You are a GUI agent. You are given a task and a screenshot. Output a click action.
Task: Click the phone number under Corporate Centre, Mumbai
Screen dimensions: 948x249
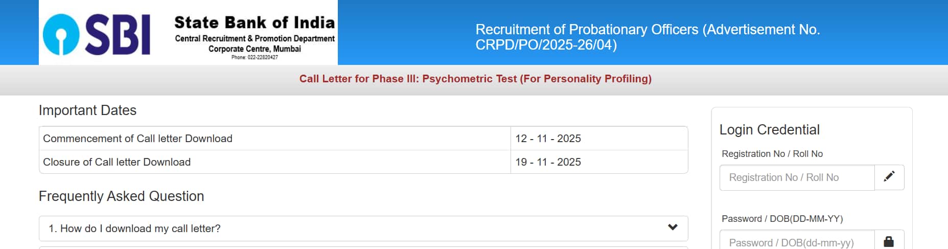[255, 57]
